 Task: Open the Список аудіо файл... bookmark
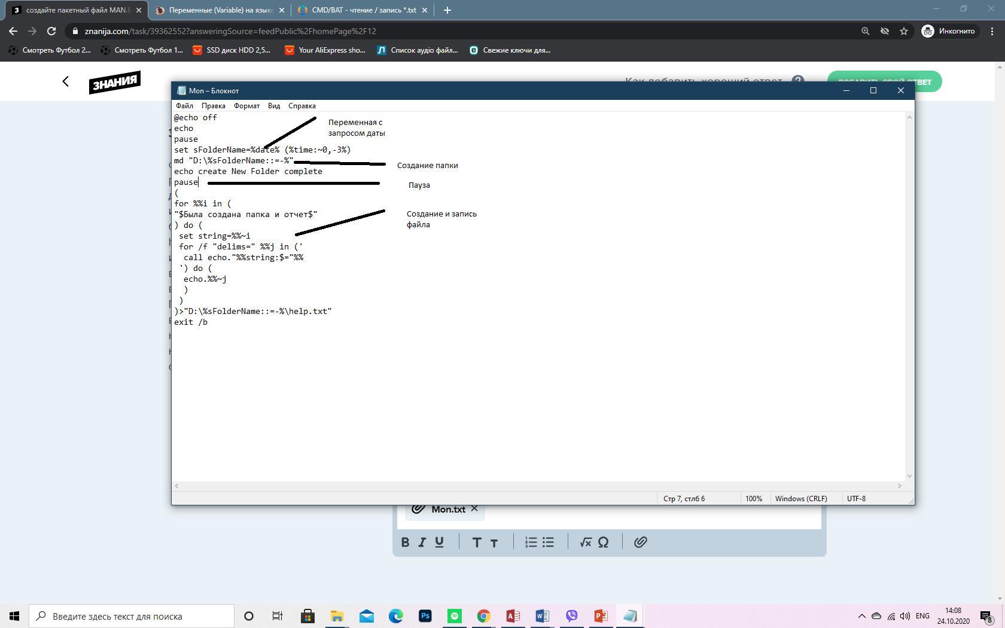coord(418,50)
